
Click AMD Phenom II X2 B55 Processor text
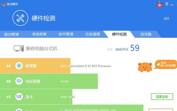pyautogui.click(x=86, y=66)
